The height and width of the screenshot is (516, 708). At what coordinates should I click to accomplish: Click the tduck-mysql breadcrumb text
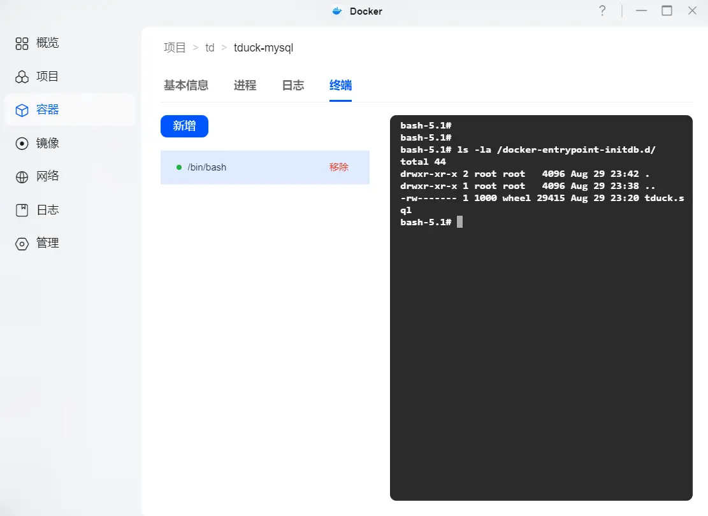(x=263, y=48)
